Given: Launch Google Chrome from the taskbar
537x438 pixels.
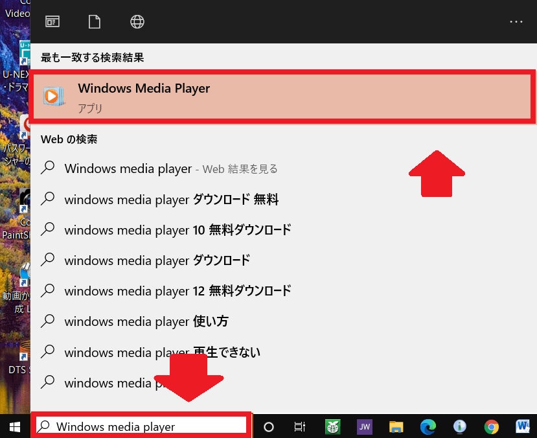Looking at the screenshot, I should click(492, 427).
